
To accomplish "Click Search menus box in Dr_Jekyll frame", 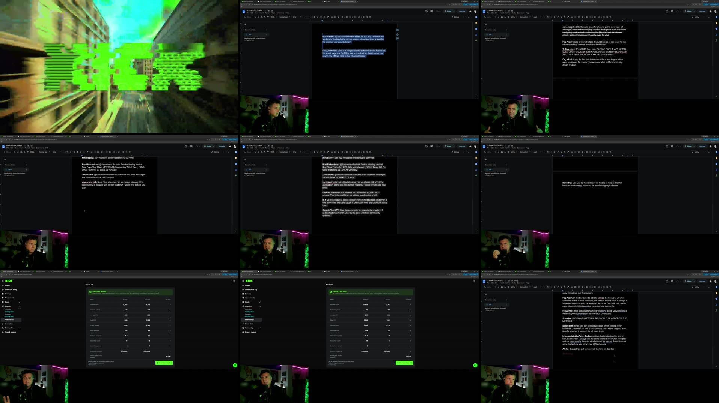I will coord(488,17).
